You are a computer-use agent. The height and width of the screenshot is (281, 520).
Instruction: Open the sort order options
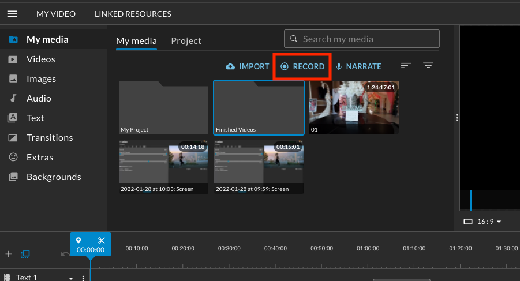coord(406,66)
